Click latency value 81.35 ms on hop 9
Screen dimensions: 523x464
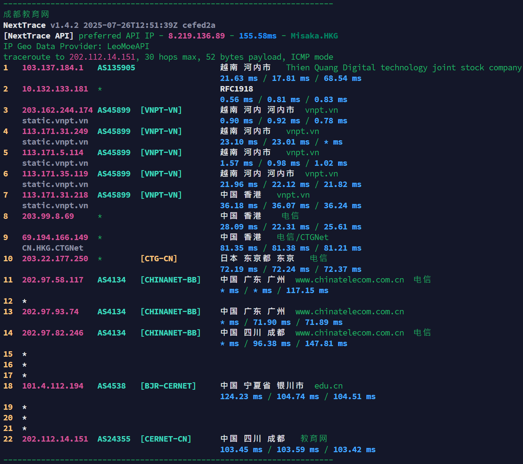tap(239, 248)
